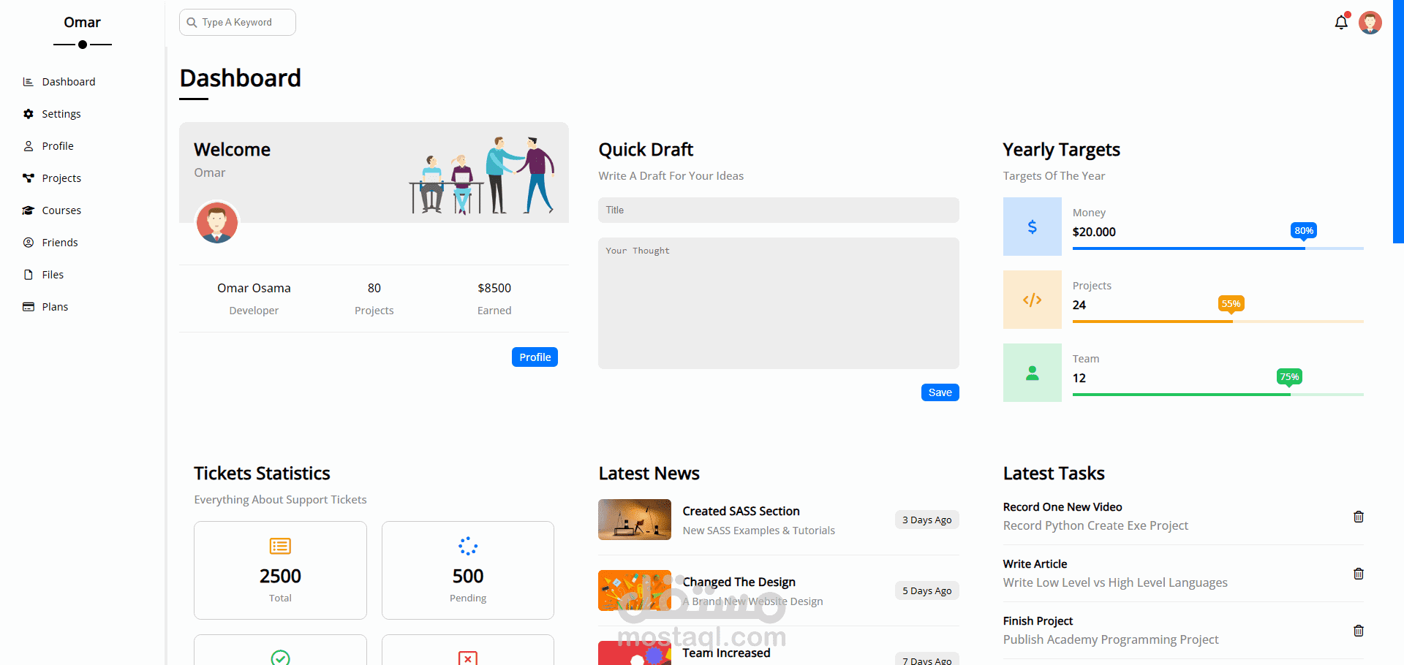Open Dashboard in the sidebar
The width and height of the screenshot is (1404, 665).
tap(69, 82)
